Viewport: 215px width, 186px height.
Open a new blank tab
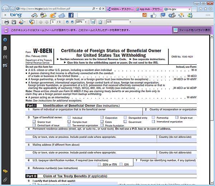pos(194,9)
